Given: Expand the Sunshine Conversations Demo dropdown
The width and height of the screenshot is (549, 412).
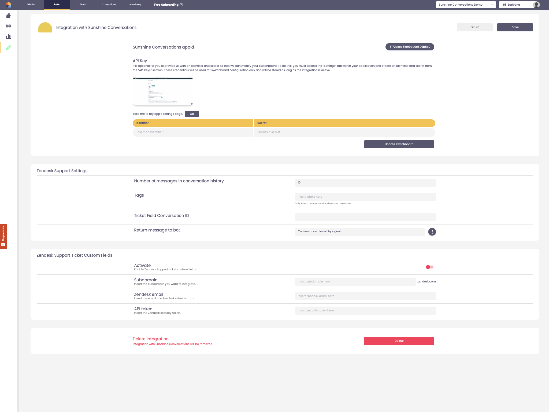Looking at the screenshot, I should 466,5.
